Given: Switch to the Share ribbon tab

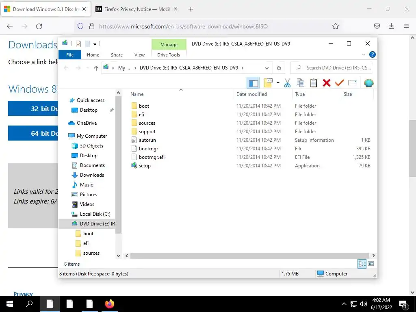Looking at the screenshot, I should [x=117, y=55].
